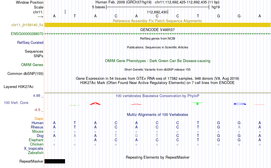
Task: Click the 112,692,430 position marker
Action: pyautogui.click(x=157, y=12)
